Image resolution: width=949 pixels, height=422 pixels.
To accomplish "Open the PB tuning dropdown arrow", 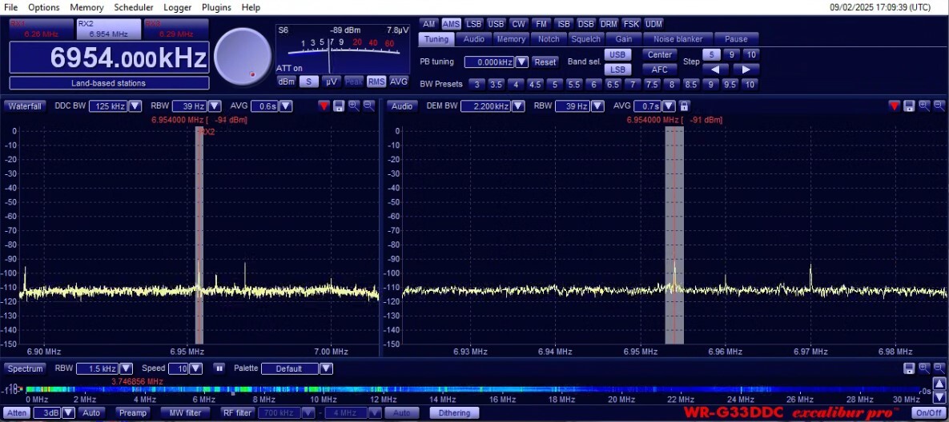I will click(x=521, y=62).
